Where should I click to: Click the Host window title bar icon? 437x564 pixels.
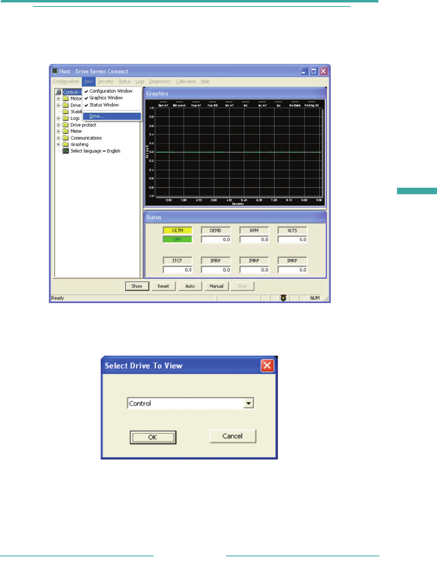pos(55,71)
